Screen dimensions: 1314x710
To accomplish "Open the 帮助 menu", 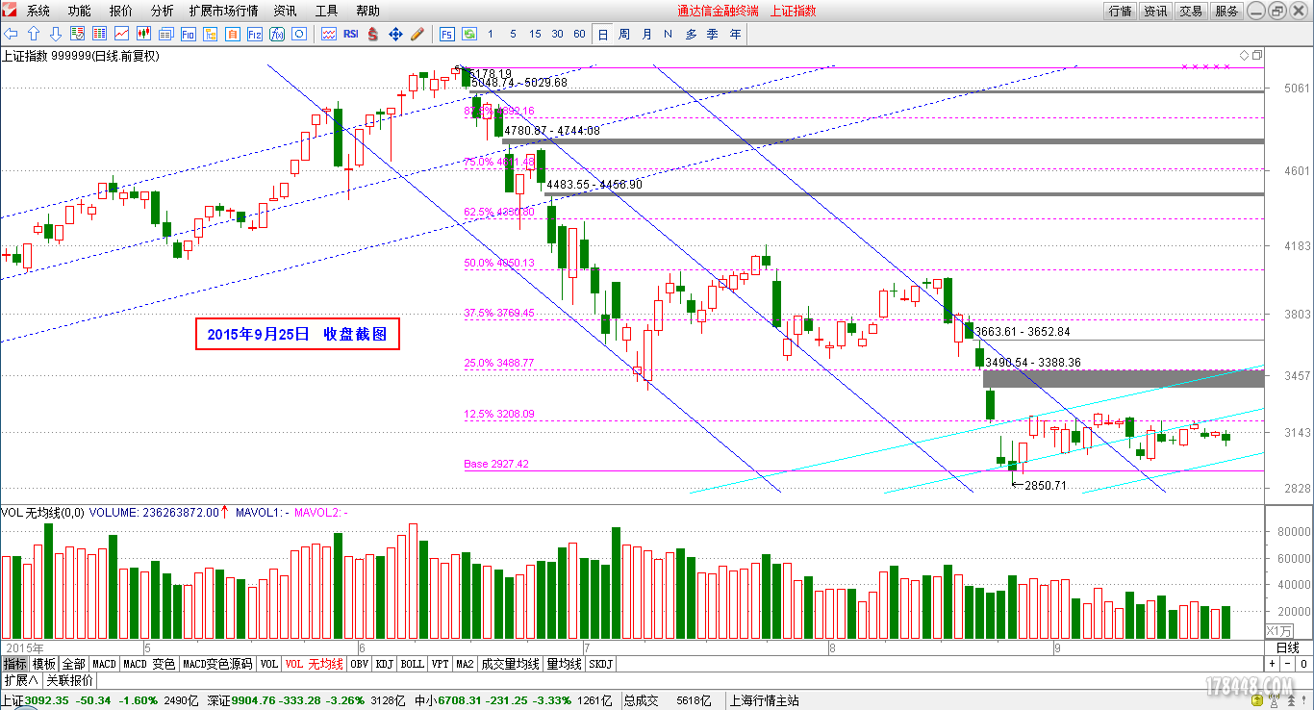I will click(367, 11).
